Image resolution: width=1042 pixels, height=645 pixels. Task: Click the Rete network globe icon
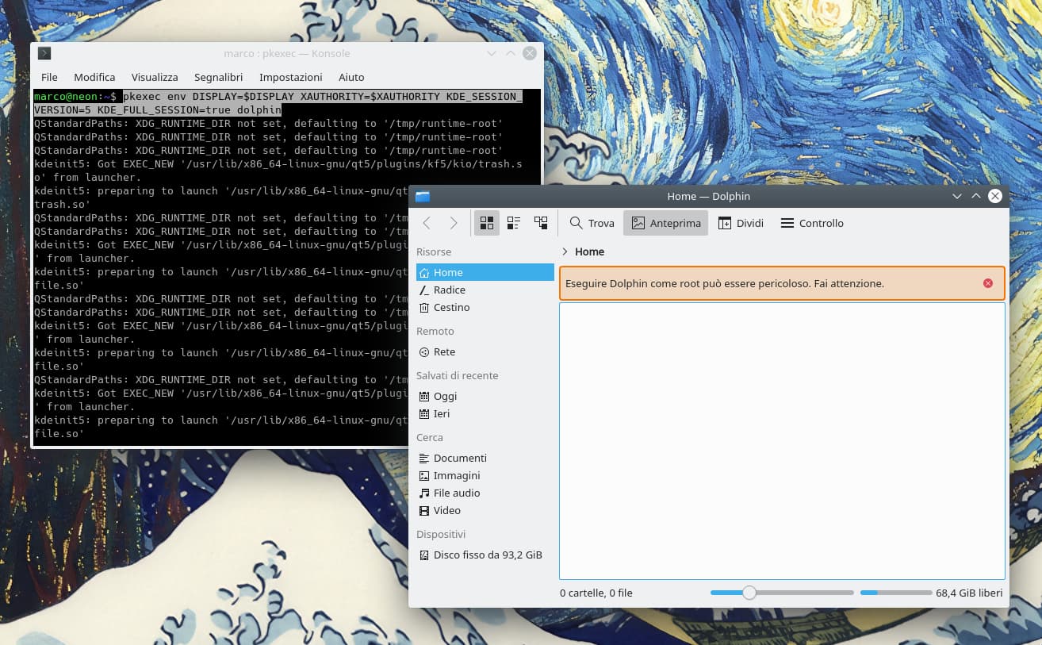click(x=424, y=351)
